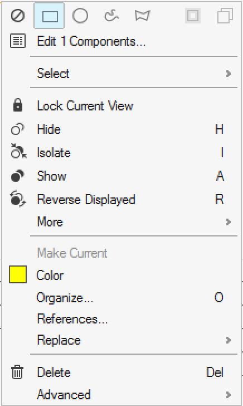This screenshot has height=406, width=243.
Task: Pick the lasso freehand selection icon
Action: click(x=111, y=16)
